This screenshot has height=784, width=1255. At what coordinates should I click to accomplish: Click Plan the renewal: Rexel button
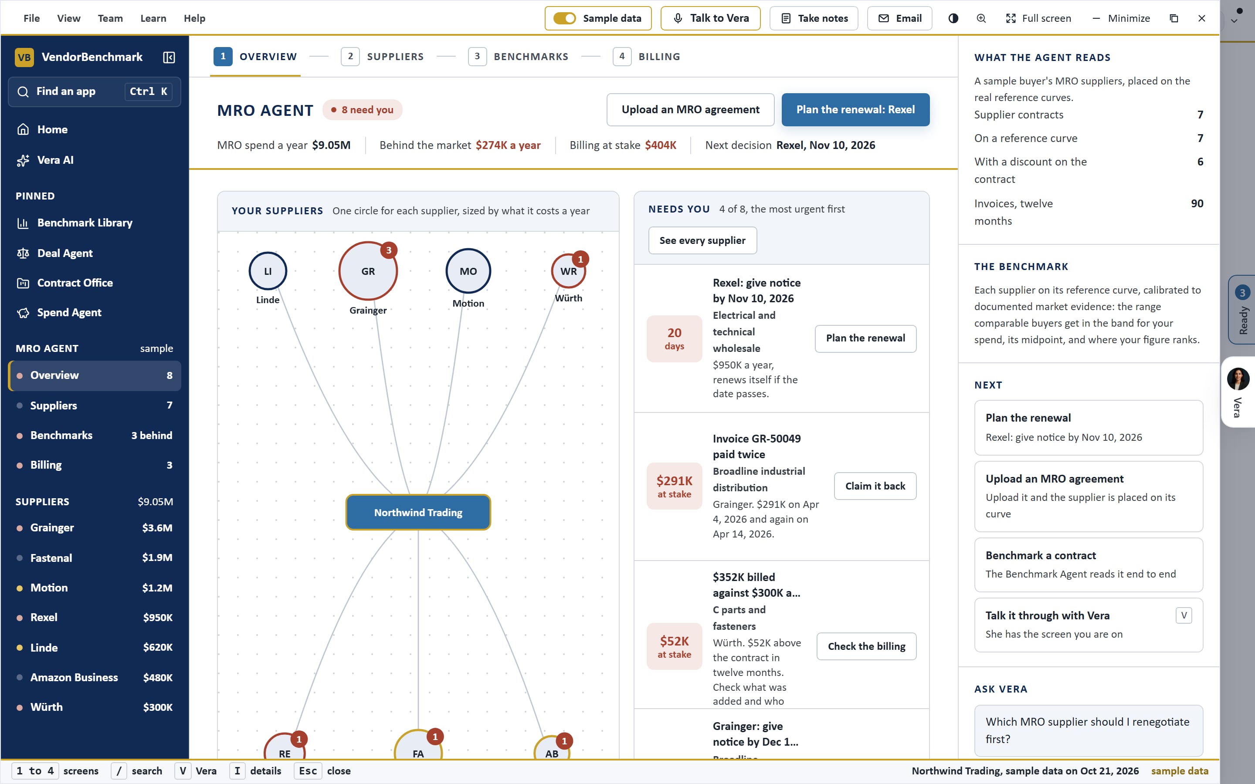pyautogui.click(x=855, y=109)
